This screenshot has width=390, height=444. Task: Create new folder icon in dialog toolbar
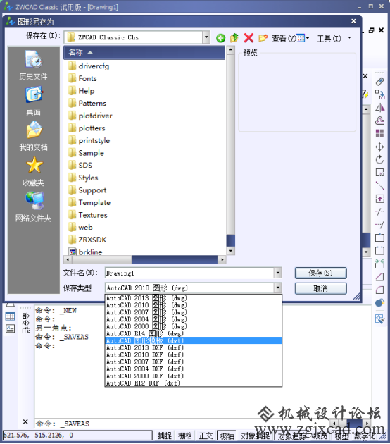tap(263, 37)
